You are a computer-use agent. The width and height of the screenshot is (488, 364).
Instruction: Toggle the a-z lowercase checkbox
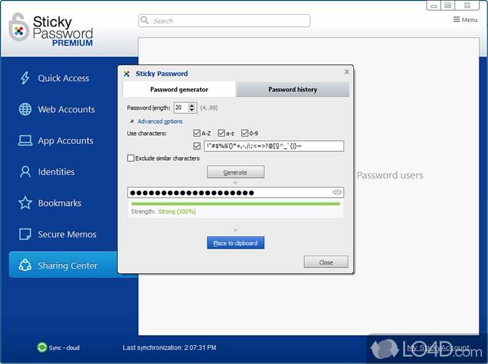tap(221, 133)
